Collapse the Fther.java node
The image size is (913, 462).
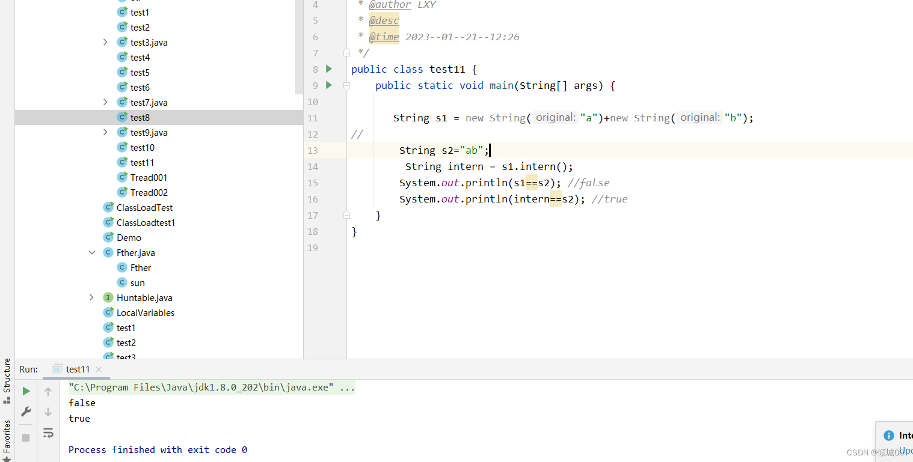[x=91, y=252]
